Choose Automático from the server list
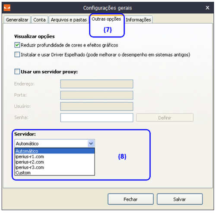The width and height of the screenshot is (216, 213). click(55, 151)
